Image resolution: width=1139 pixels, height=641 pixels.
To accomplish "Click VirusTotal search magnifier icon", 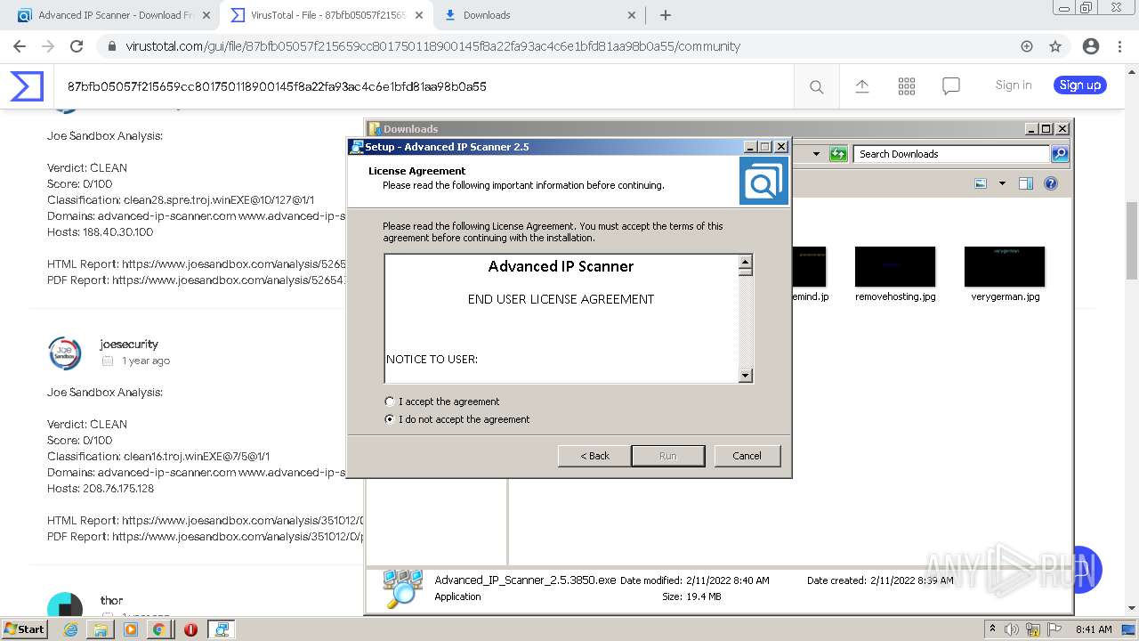I will pos(816,86).
